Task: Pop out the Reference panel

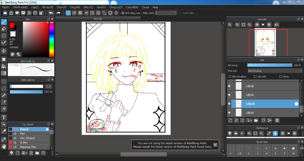Action: tap(299, 128)
